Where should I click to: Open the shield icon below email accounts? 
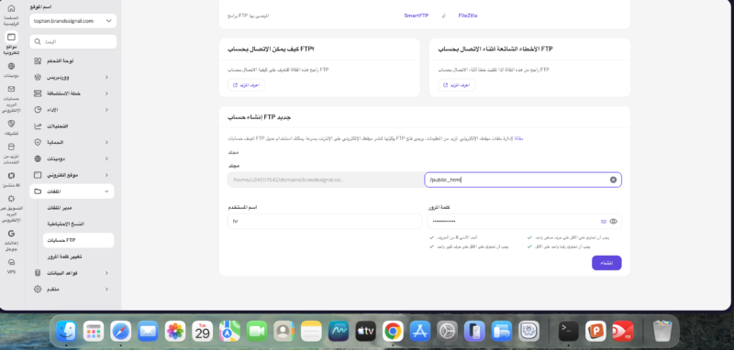pyautogui.click(x=12, y=124)
